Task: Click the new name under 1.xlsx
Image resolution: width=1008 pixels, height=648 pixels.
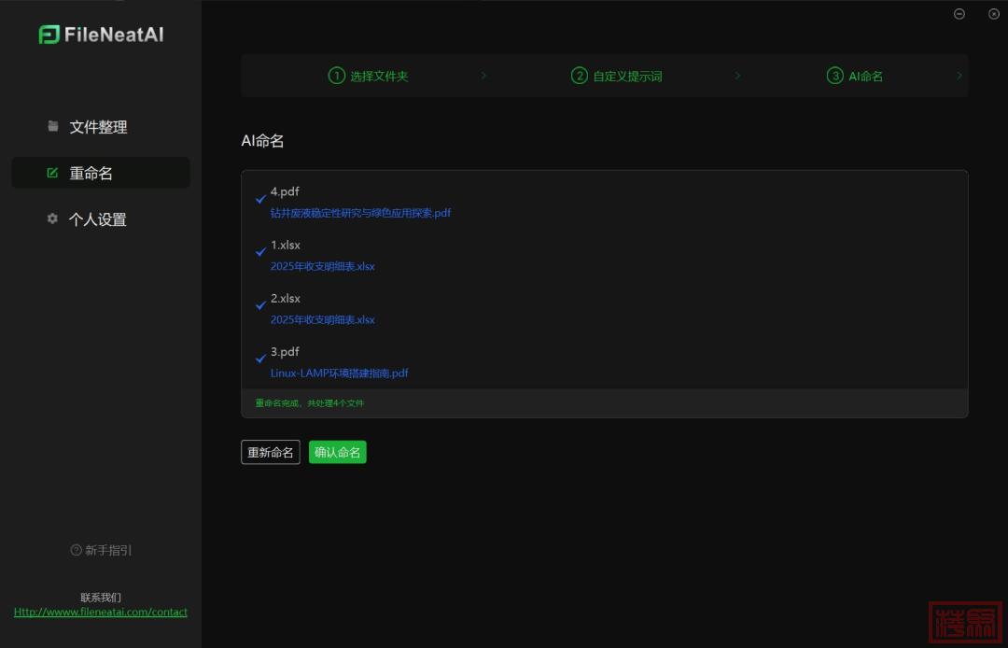Action: pyautogui.click(x=323, y=266)
